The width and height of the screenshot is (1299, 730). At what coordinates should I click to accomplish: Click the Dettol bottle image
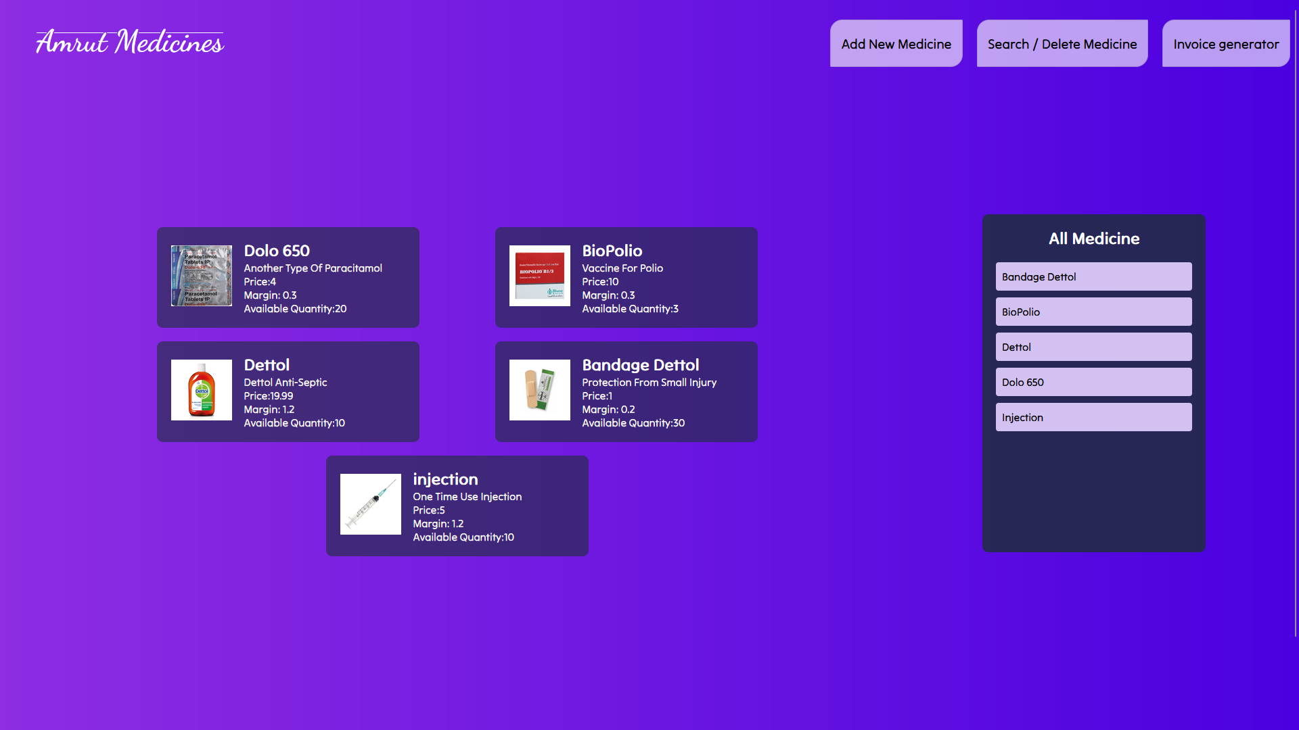[x=202, y=390]
